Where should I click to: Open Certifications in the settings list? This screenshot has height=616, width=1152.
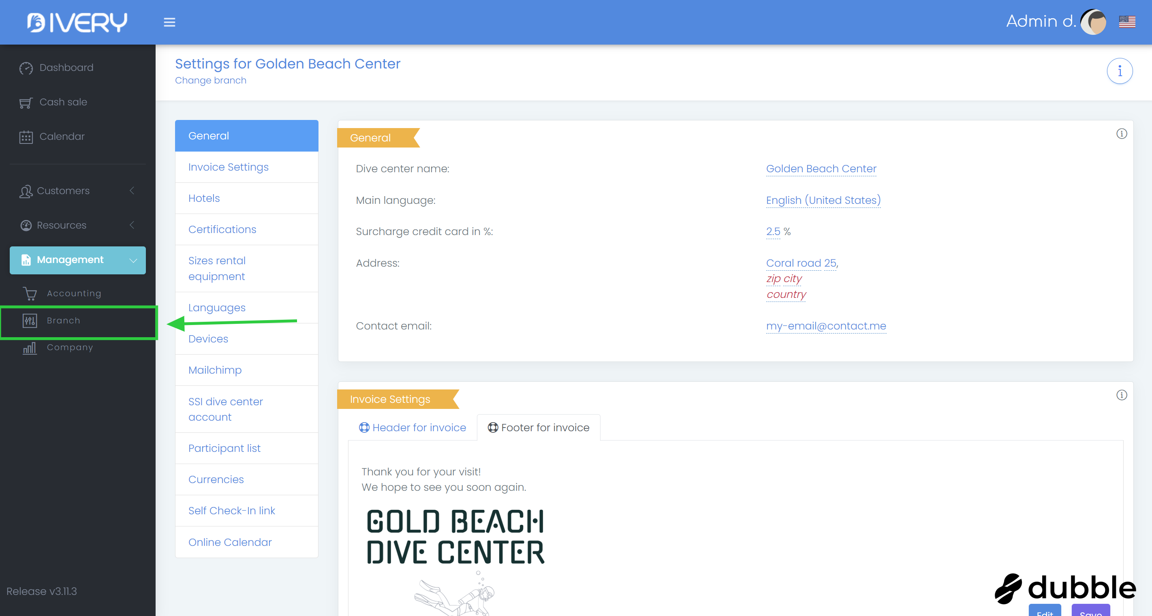click(222, 229)
